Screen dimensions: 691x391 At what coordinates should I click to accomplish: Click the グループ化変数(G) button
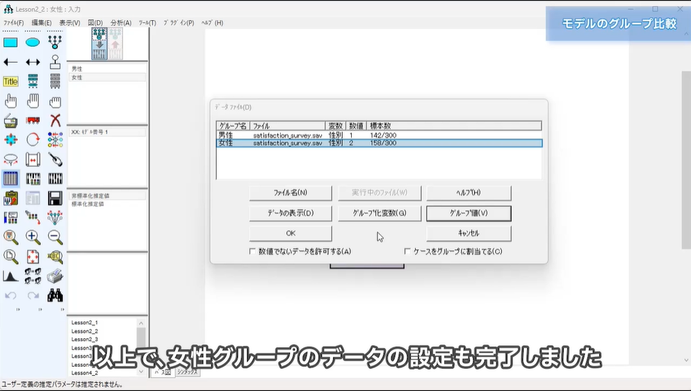(380, 213)
